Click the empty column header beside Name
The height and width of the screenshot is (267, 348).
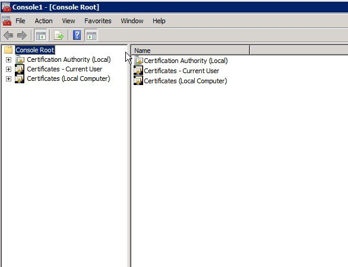[x=299, y=51]
